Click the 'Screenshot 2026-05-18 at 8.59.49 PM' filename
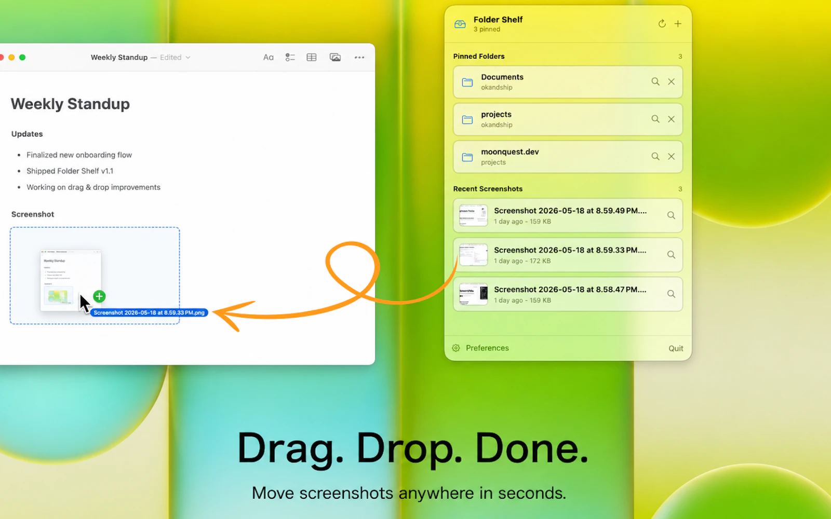The image size is (831, 519). click(570, 211)
